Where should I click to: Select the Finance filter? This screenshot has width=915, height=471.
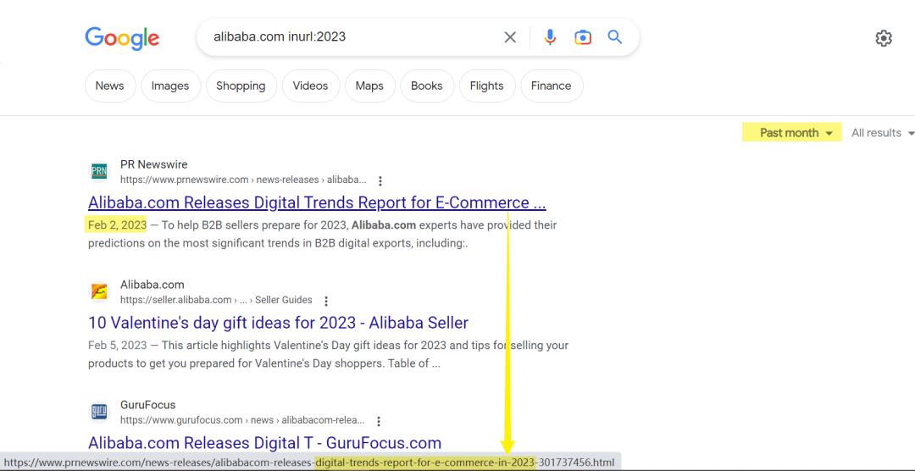551,86
